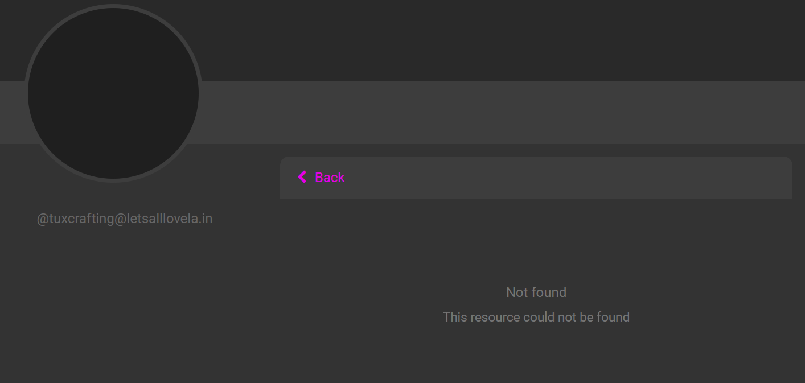Open the round profile avatar placeholder
The height and width of the screenshot is (383, 805).
pyautogui.click(x=113, y=93)
